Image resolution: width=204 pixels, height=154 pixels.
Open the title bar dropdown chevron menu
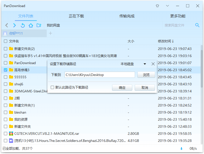[x=167, y=6]
